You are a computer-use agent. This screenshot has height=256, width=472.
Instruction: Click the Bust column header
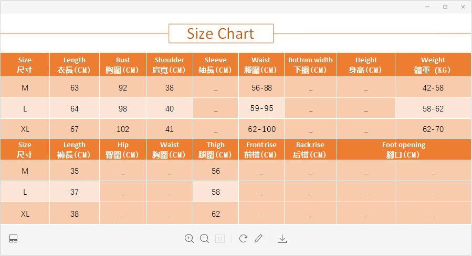[123, 65]
